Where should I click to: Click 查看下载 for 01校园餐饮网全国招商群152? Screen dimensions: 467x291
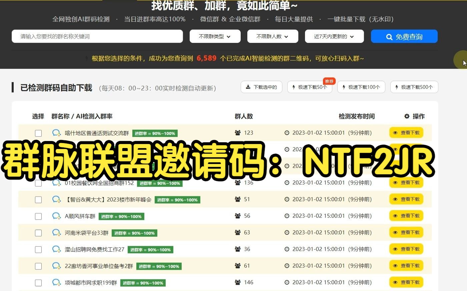click(x=406, y=183)
